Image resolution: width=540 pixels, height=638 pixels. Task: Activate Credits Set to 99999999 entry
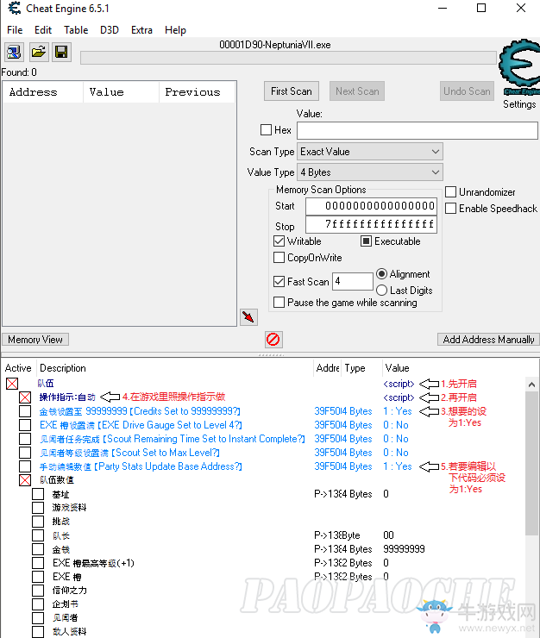point(25,411)
